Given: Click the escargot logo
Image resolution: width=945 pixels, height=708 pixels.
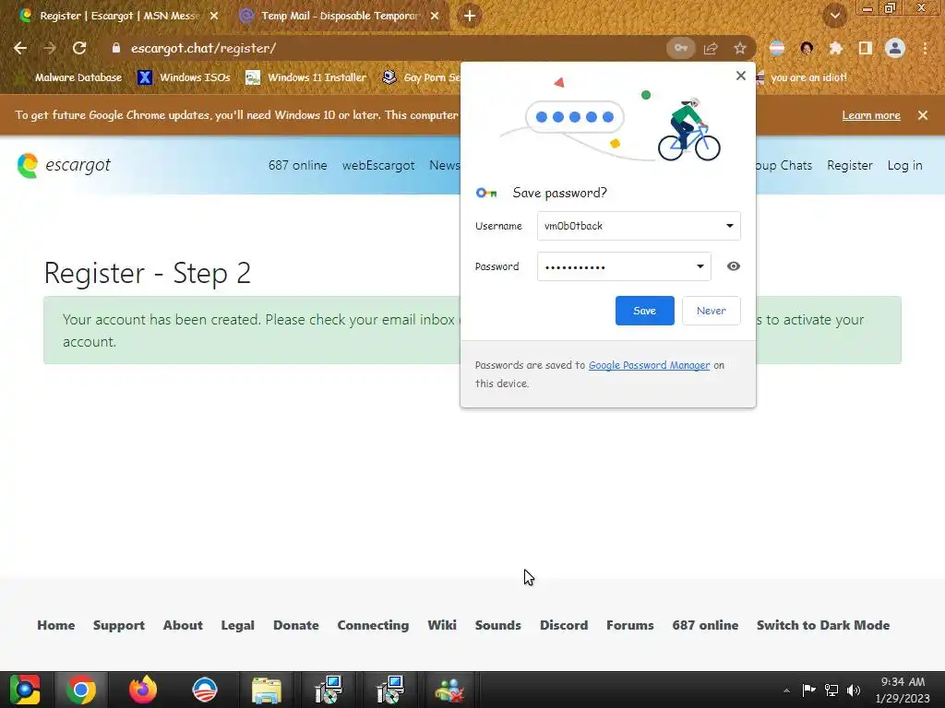Looking at the screenshot, I should pyautogui.click(x=64, y=165).
